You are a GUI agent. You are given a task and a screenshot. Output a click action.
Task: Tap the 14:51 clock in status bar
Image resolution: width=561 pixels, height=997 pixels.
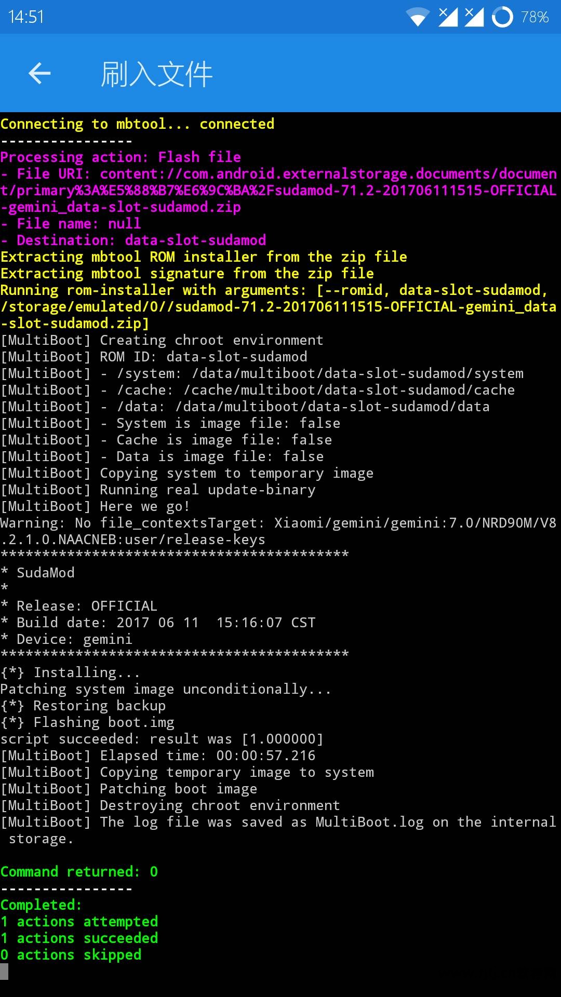click(26, 17)
